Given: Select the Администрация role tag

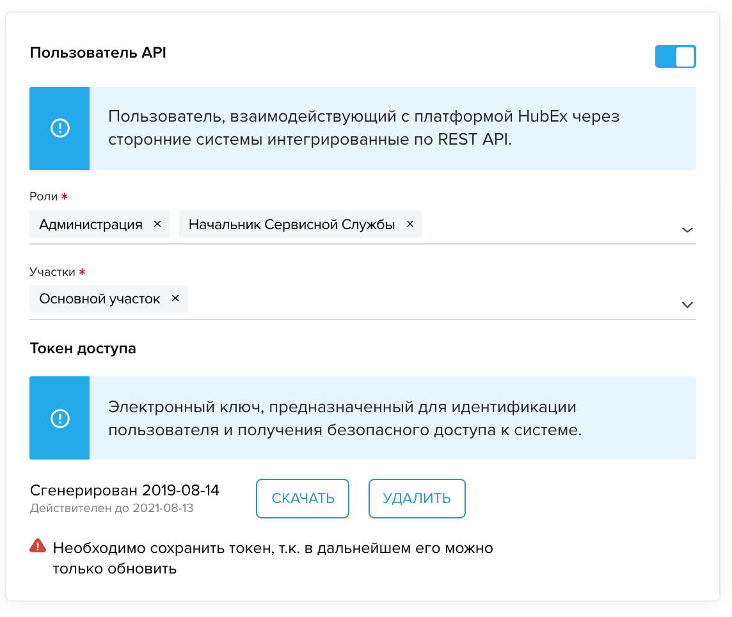Looking at the screenshot, I should (91, 224).
